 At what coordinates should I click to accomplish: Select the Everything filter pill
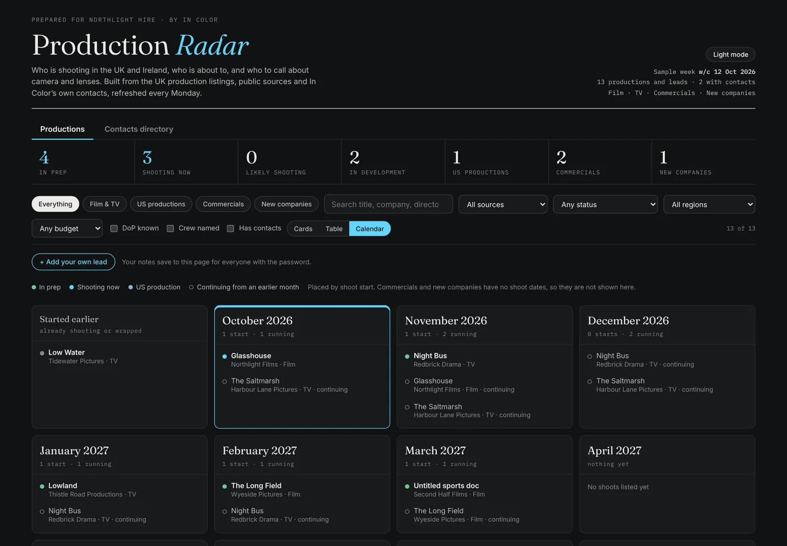point(55,204)
